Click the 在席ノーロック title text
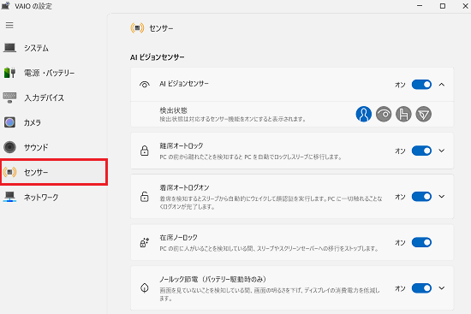This screenshot has height=314, width=471. tap(178, 238)
